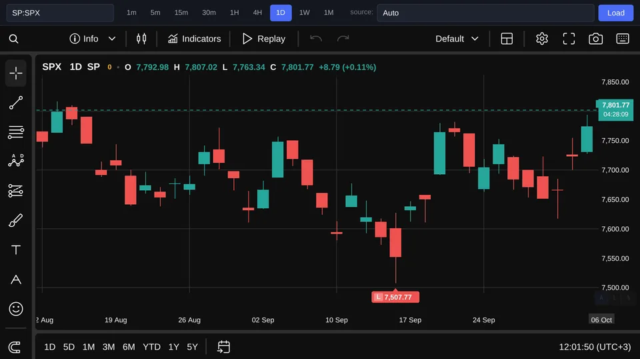Undo the last chart action

coord(316,39)
